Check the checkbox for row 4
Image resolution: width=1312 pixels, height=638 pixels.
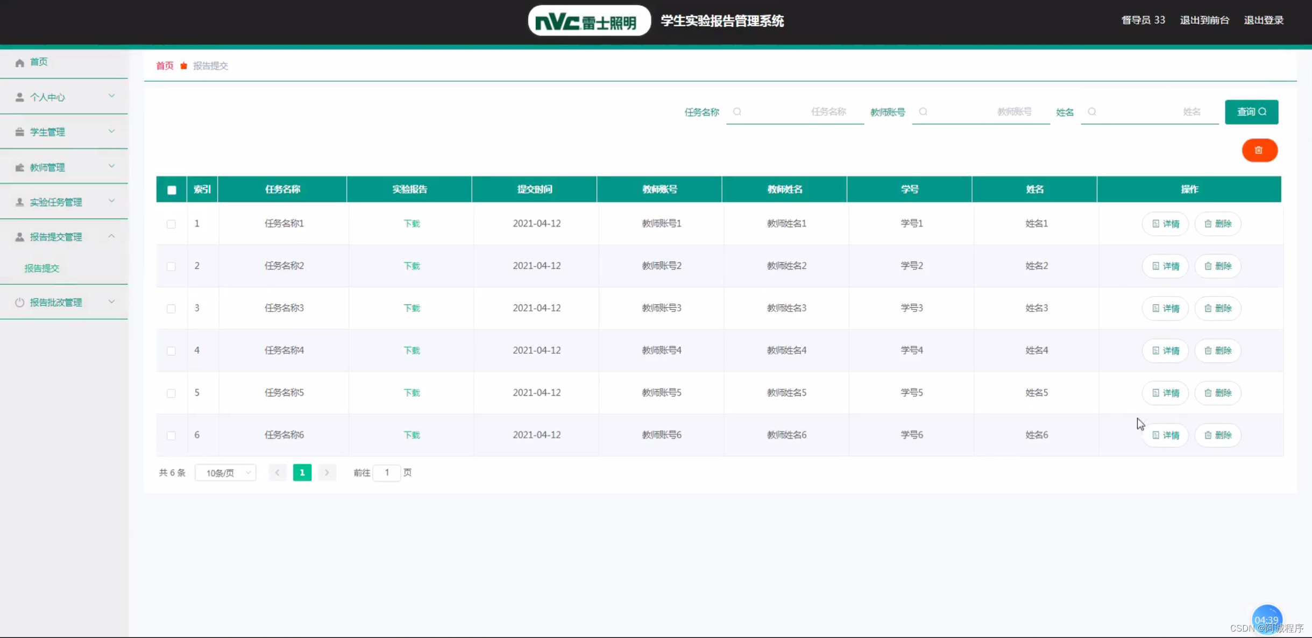pyautogui.click(x=171, y=351)
